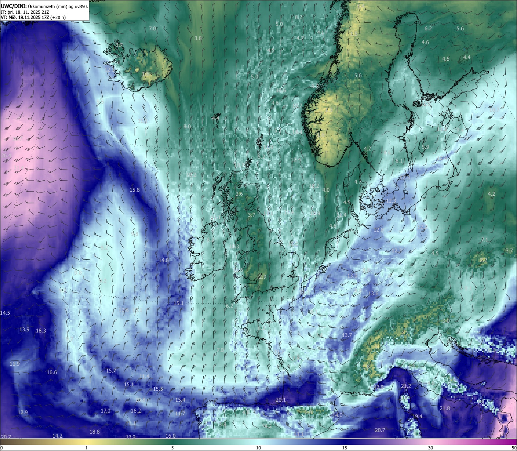Click the 17.9 value label on the map
This screenshot has height=451, width=517.
pyautogui.click(x=130, y=437)
